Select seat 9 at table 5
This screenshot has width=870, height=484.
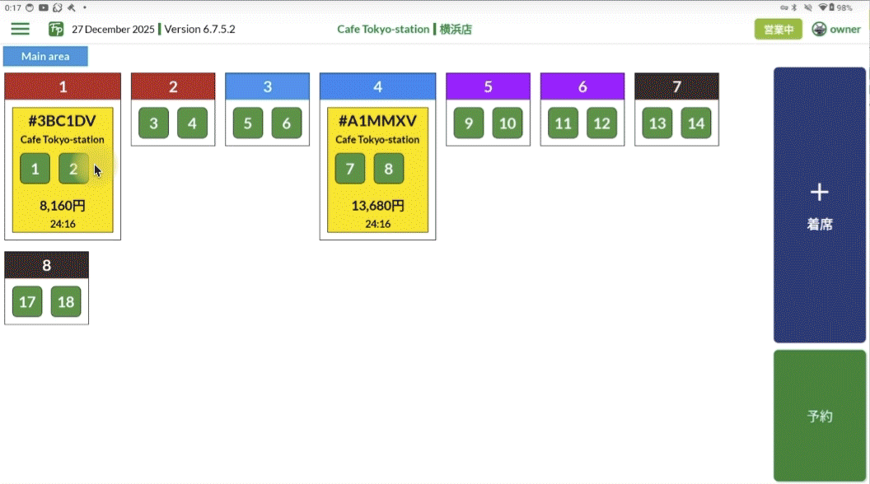[469, 123]
